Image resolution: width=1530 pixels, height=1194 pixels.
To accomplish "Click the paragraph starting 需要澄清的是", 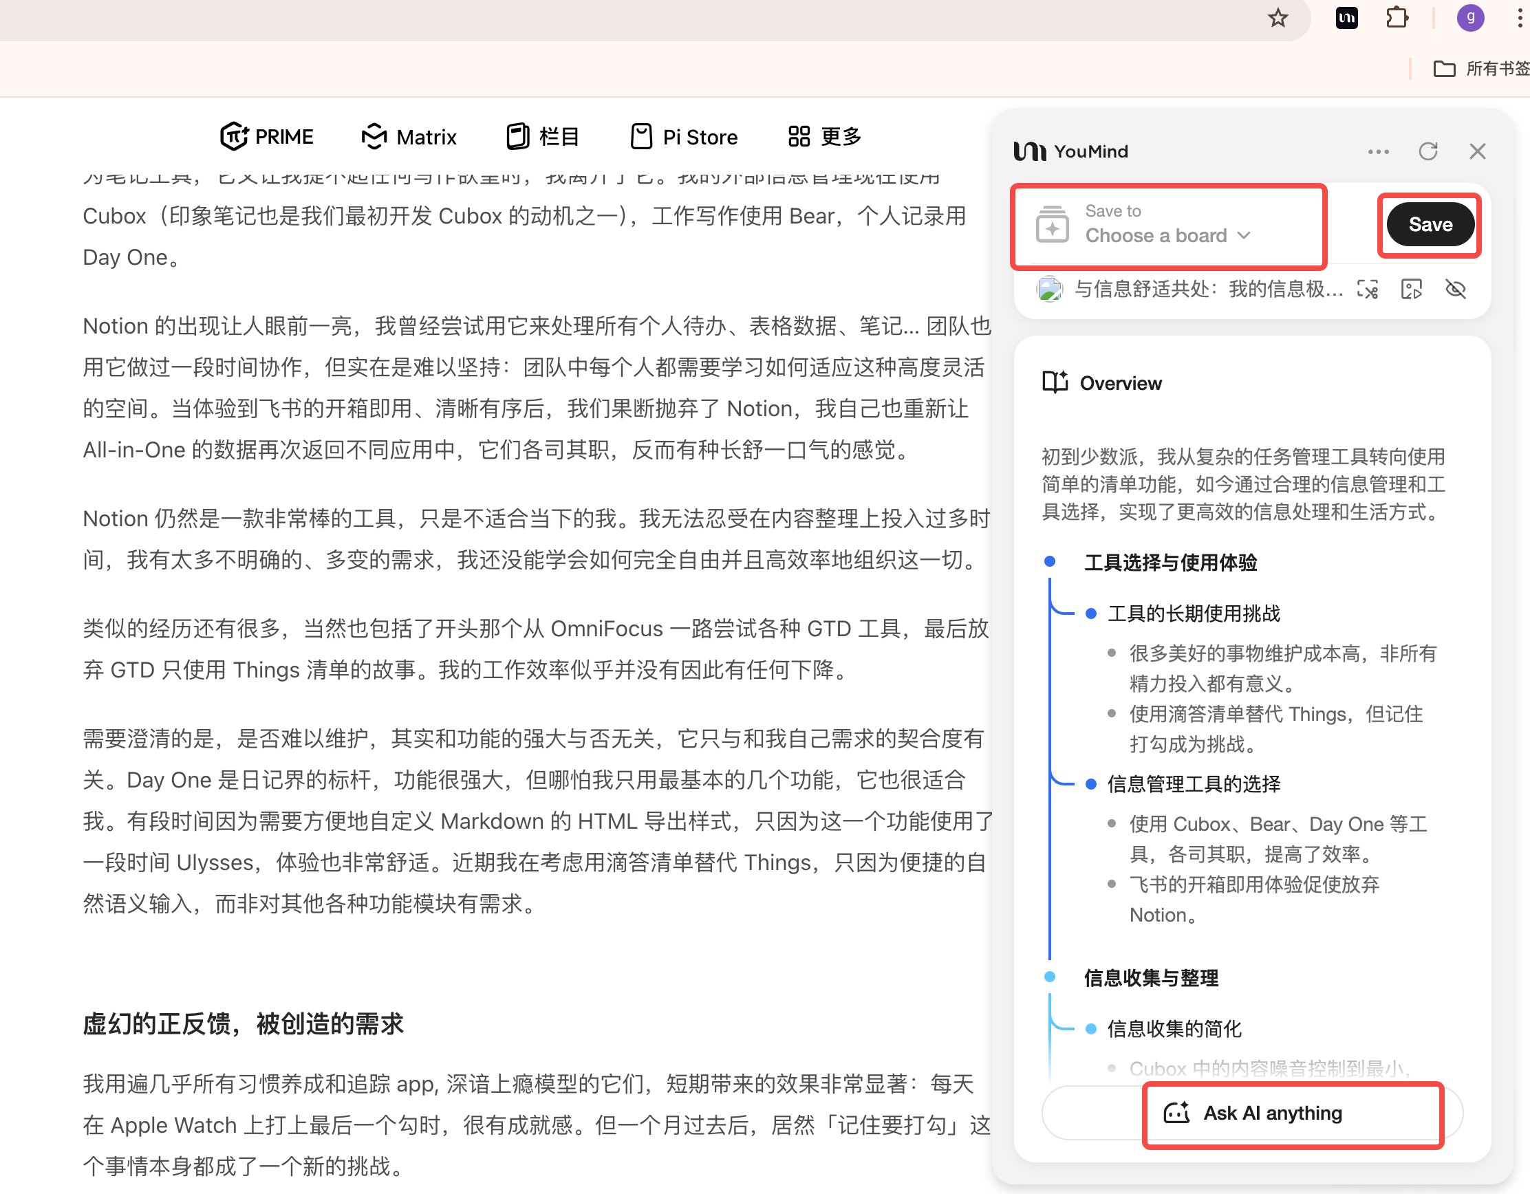I will pyautogui.click(x=538, y=821).
